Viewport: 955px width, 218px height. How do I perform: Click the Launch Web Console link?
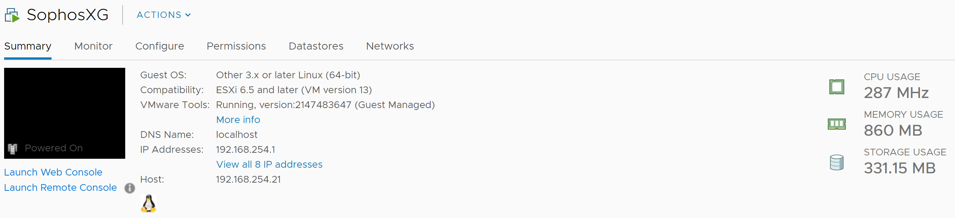click(x=53, y=172)
